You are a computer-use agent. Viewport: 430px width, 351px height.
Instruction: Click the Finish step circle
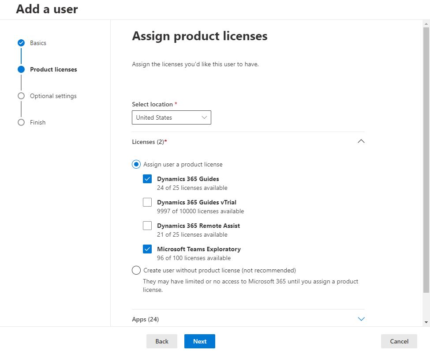[21, 122]
